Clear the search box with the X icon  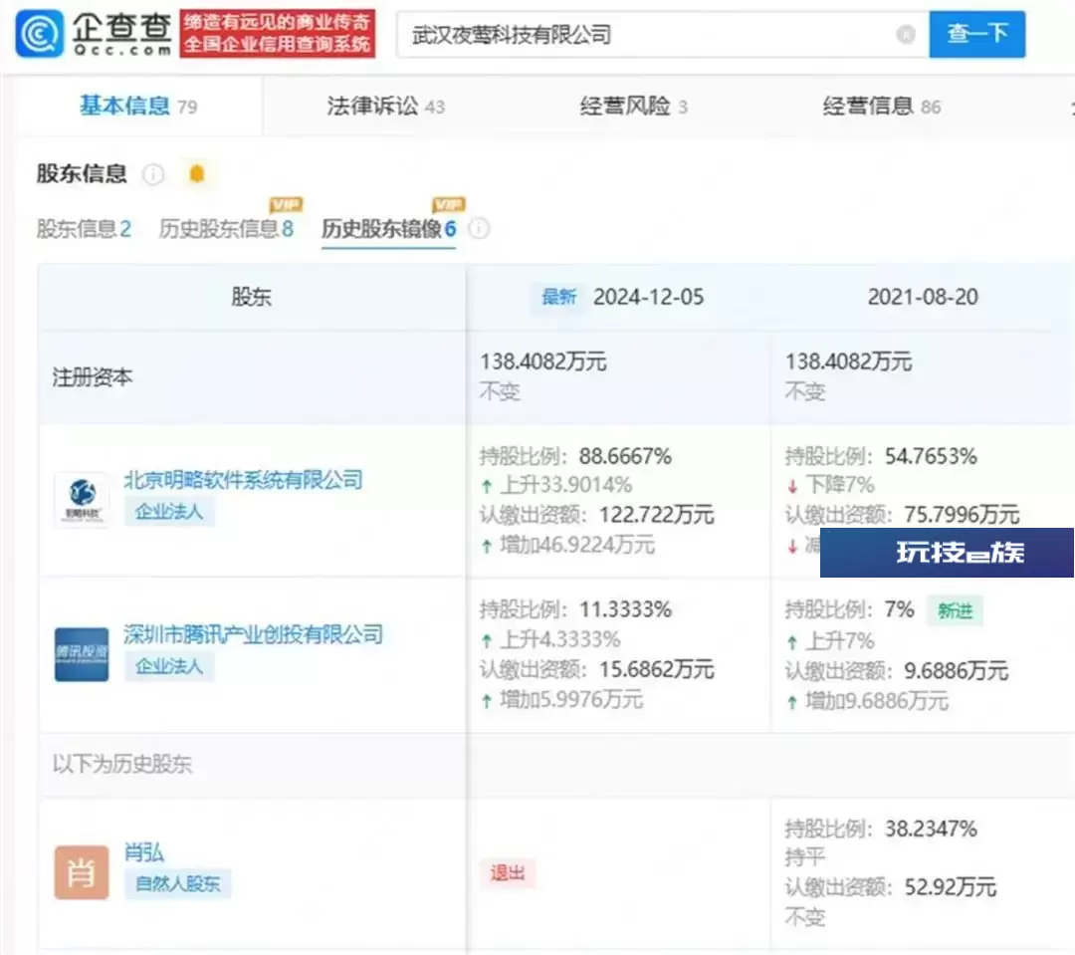point(906,34)
